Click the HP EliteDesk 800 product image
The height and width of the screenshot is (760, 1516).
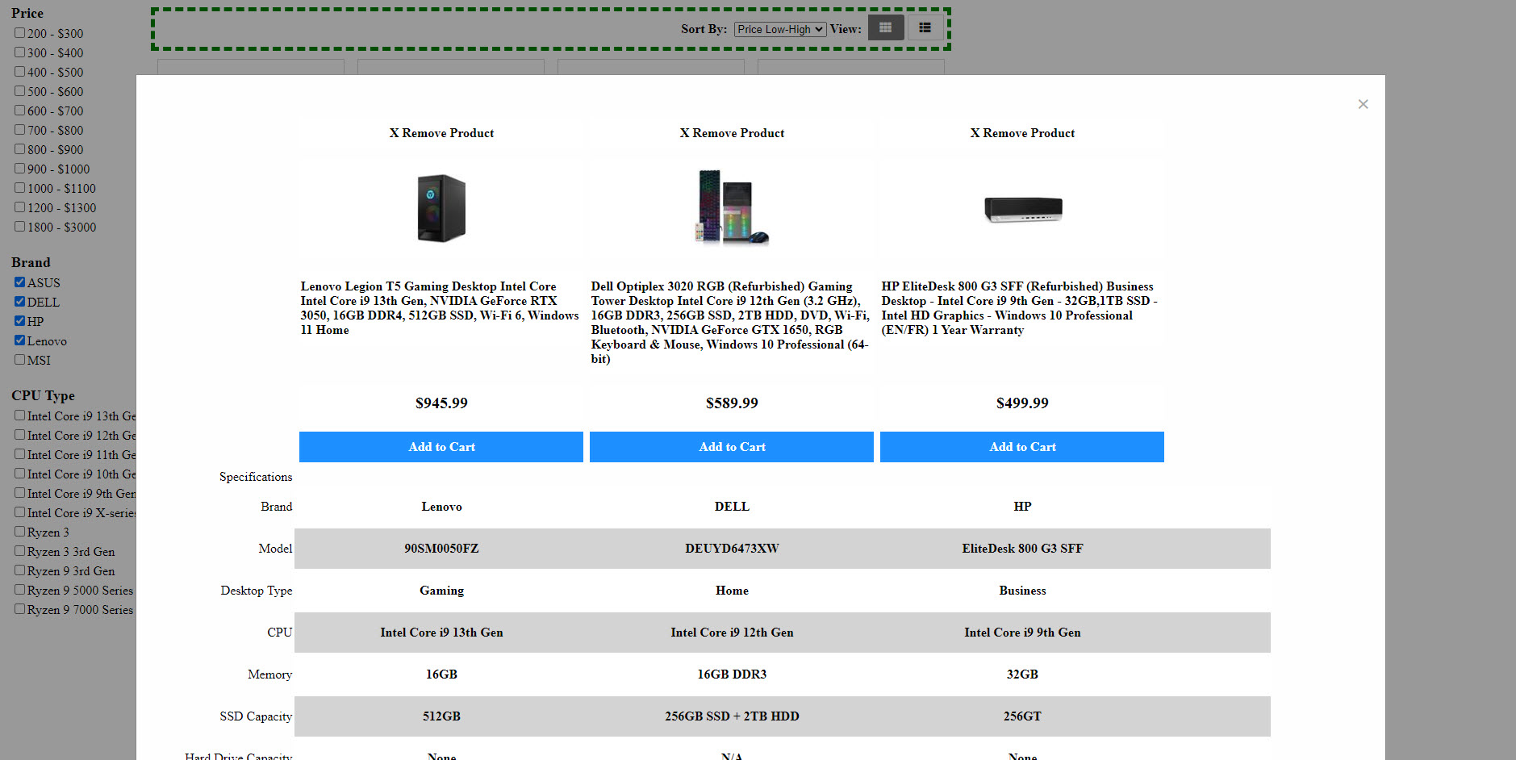click(1022, 209)
